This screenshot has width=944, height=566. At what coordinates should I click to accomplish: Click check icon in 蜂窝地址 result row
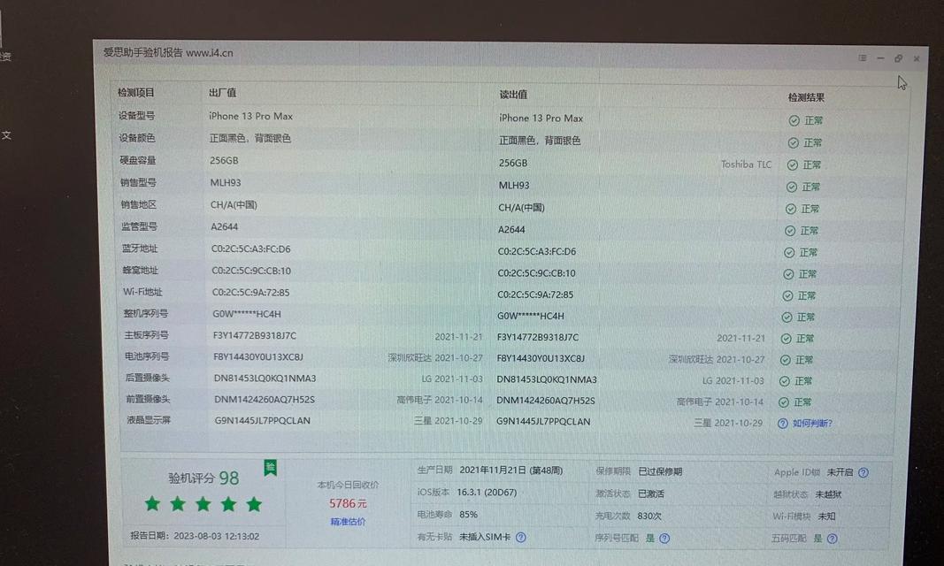coord(788,274)
